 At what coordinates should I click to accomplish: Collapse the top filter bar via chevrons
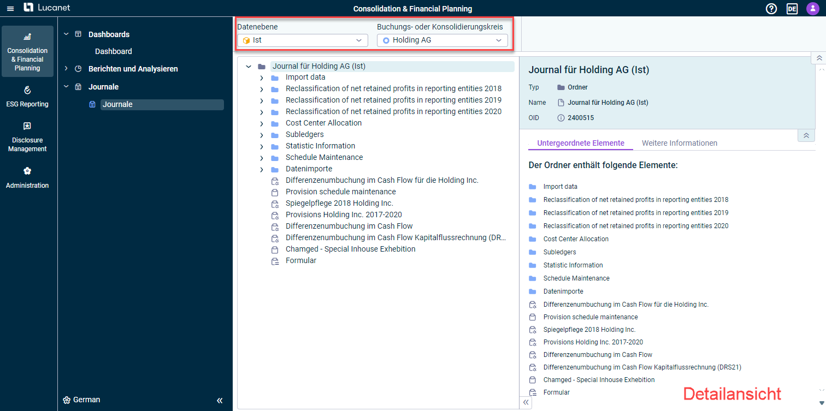[x=818, y=58]
